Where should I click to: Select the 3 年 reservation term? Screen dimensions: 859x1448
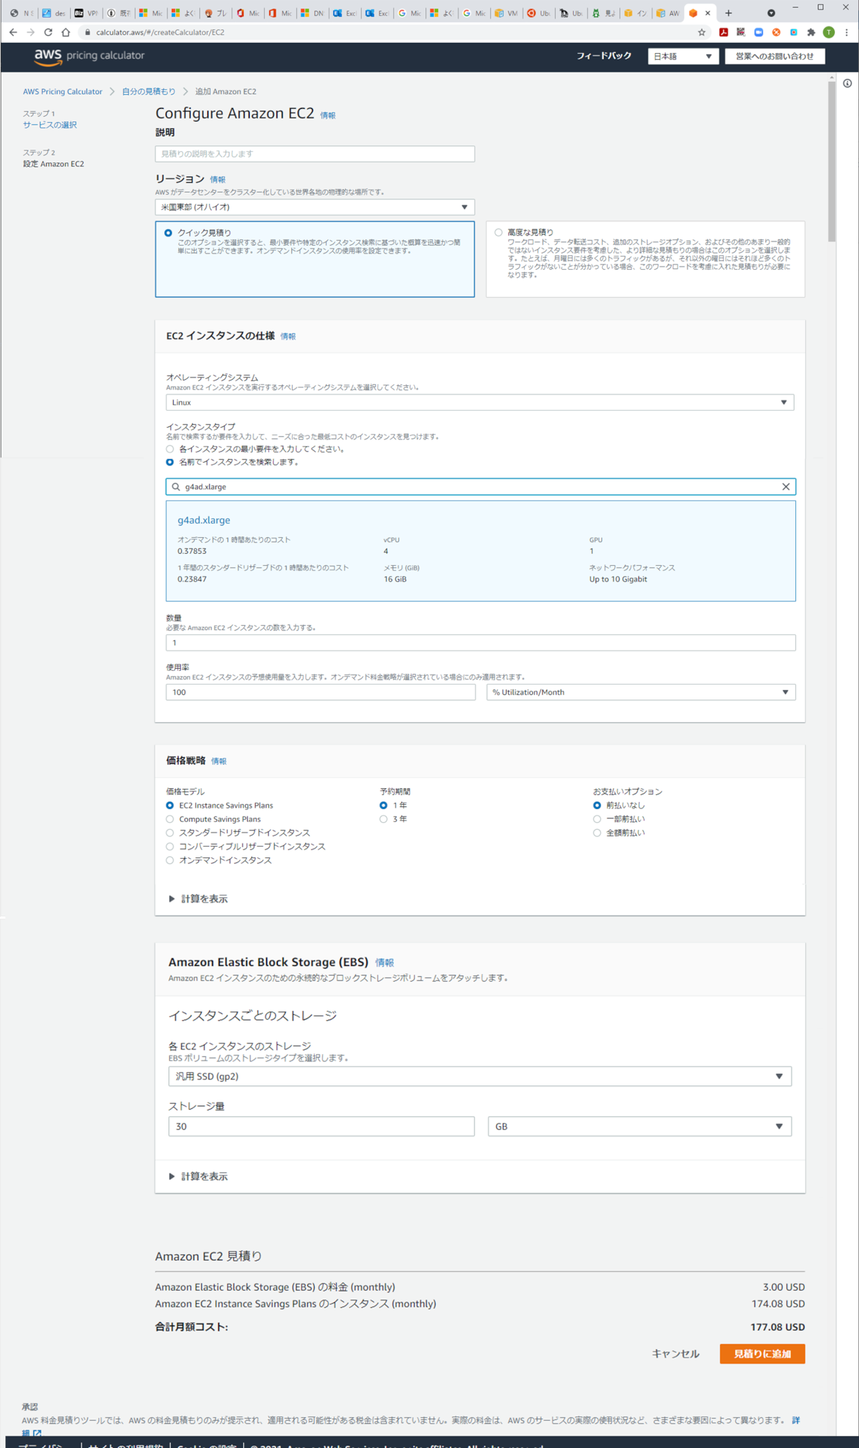point(384,819)
